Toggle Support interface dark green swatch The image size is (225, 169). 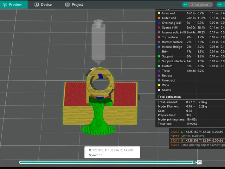tap(159, 61)
